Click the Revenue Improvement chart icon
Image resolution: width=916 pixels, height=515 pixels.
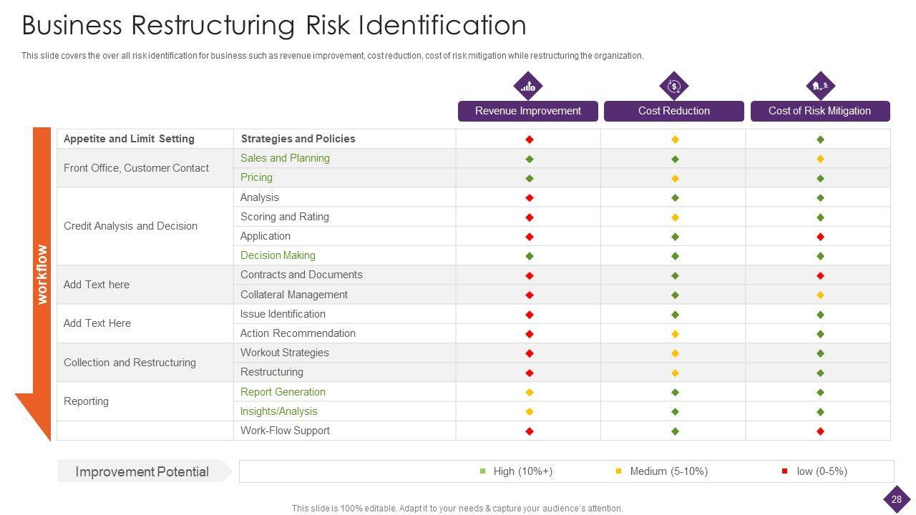[x=528, y=87]
